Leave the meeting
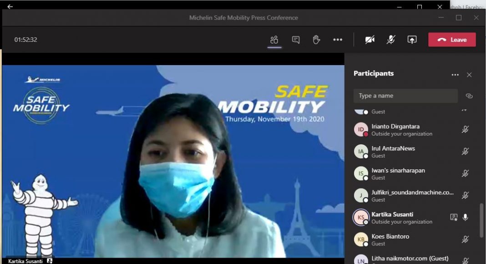Viewport: 486px width, 264px height. 452,40
